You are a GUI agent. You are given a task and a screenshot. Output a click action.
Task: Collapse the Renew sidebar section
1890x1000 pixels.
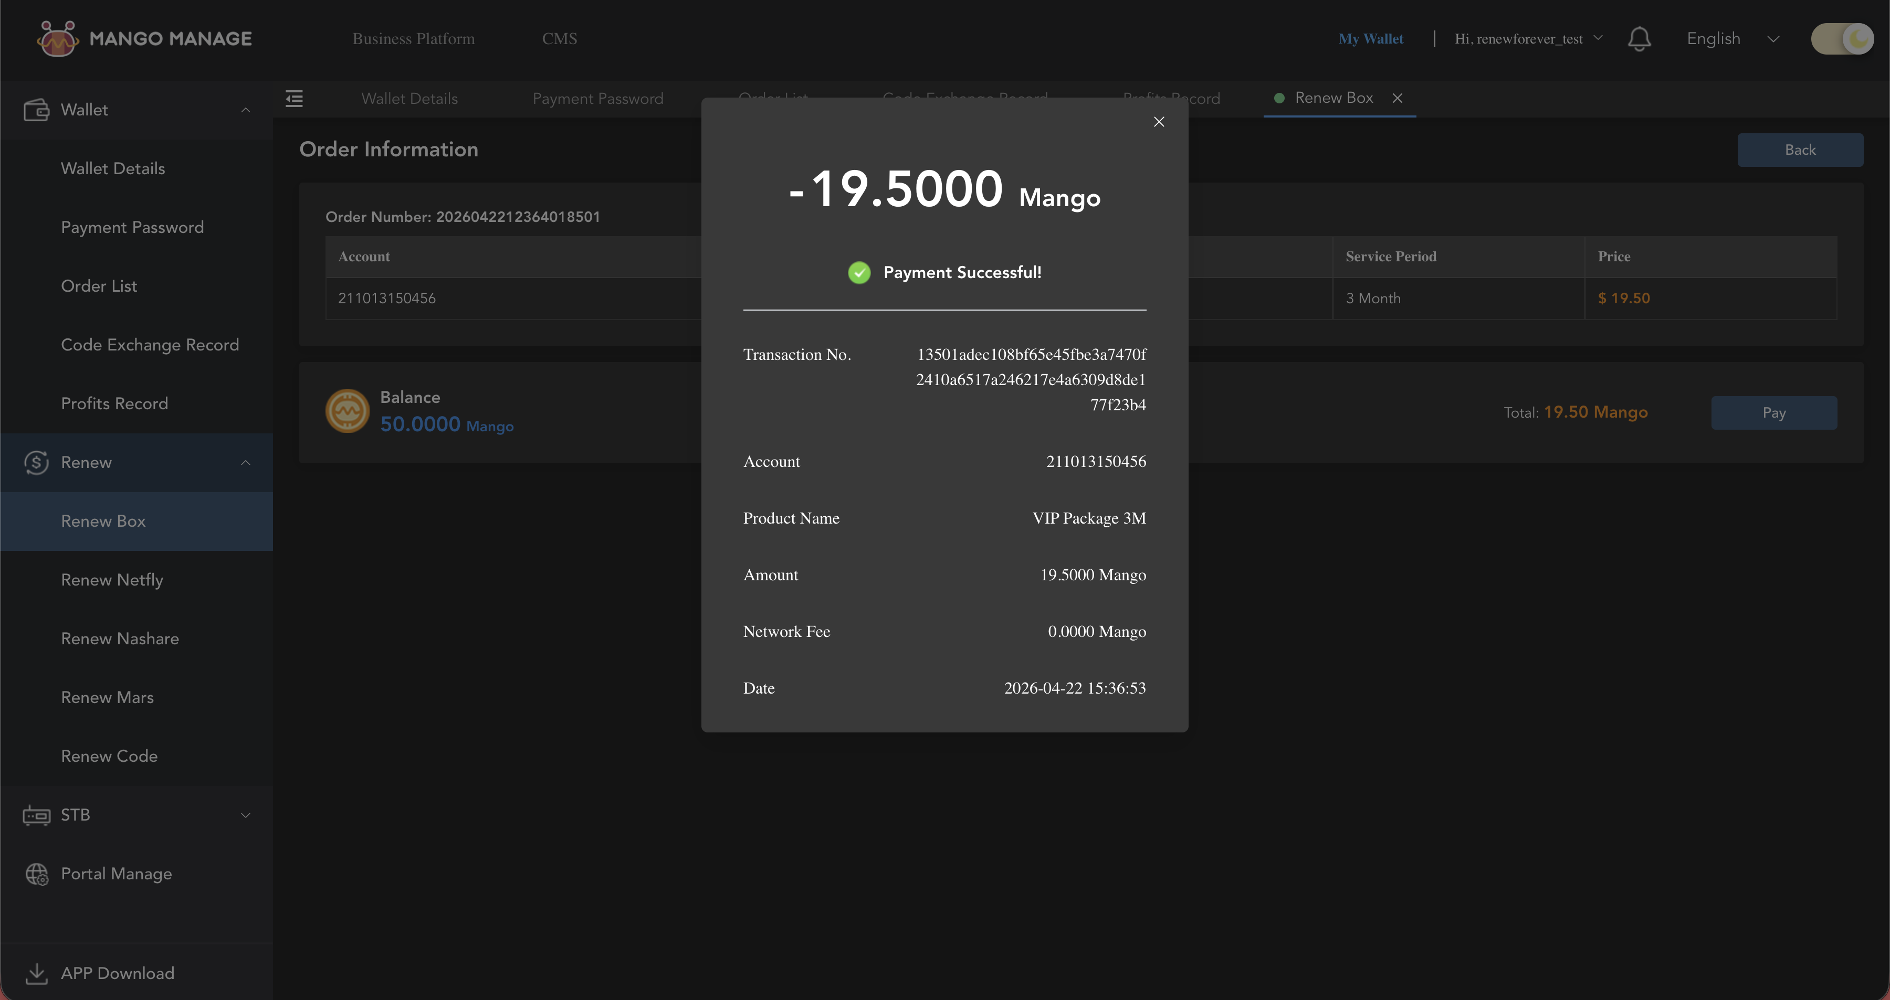(246, 463)
